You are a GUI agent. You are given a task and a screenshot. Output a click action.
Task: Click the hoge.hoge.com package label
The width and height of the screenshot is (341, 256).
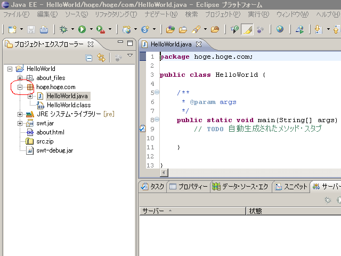tap(56, 87)
